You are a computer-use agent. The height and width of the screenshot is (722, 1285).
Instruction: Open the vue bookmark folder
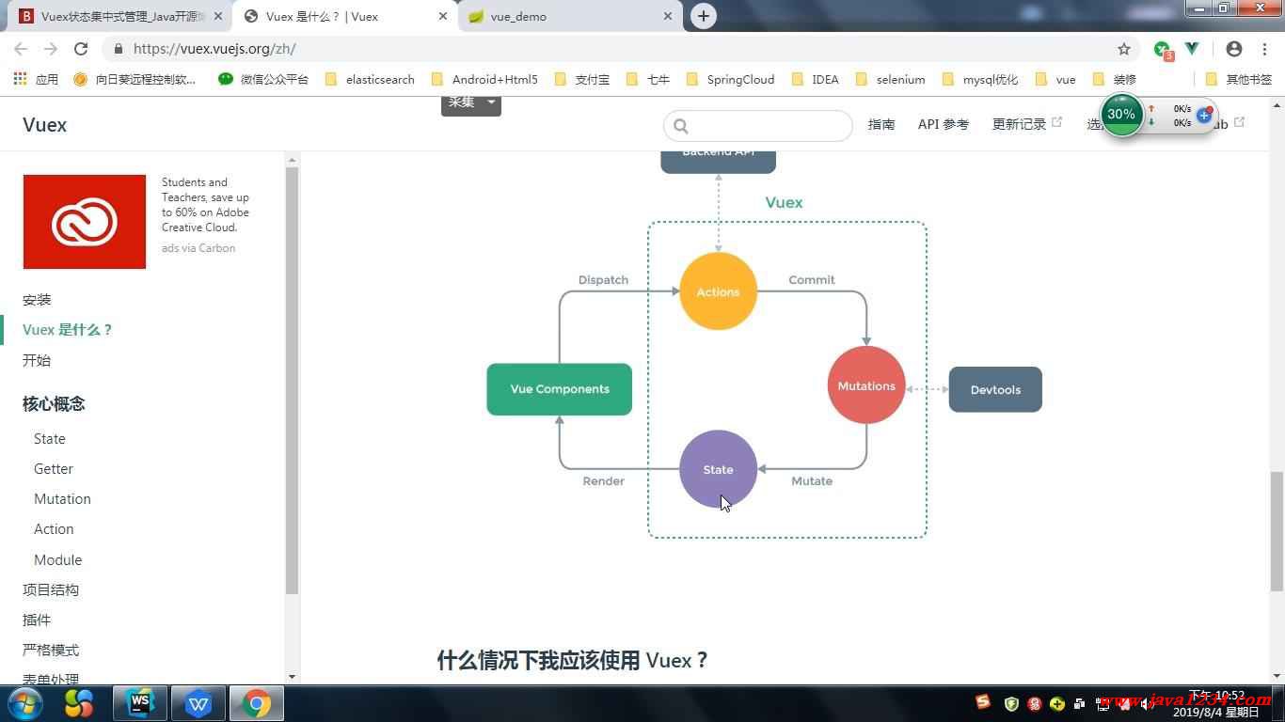[1055, 79]
